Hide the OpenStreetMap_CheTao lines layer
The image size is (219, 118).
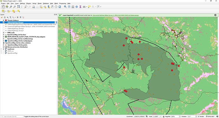(3, 35)
